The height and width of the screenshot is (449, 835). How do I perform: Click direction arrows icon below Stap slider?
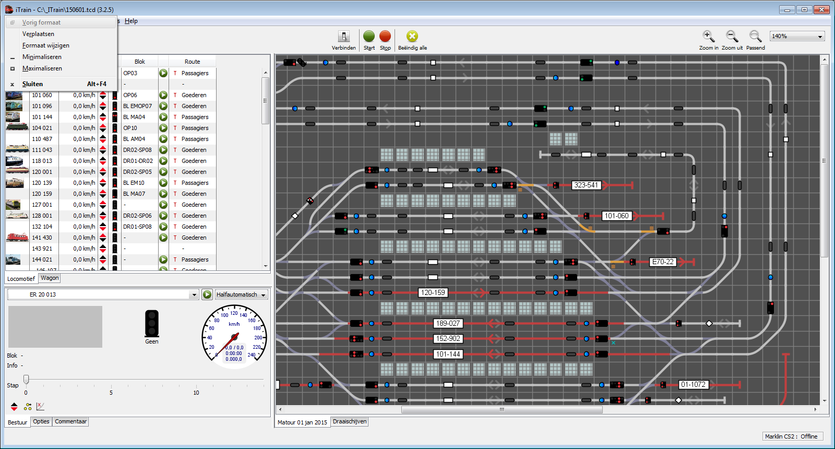tap(14, 407)
